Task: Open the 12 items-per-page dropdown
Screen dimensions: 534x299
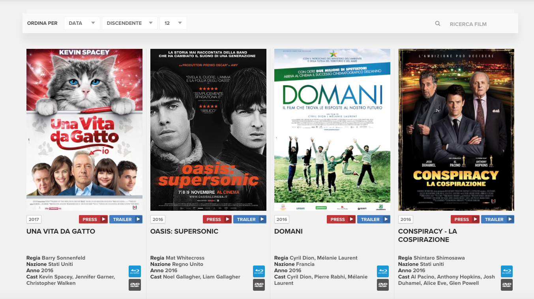Action: (173, 23)
